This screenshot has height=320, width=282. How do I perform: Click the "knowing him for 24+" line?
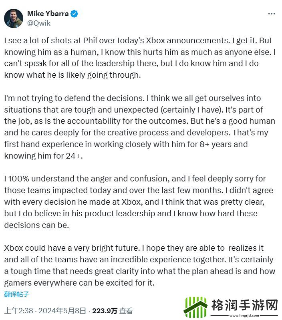[44, 156]
